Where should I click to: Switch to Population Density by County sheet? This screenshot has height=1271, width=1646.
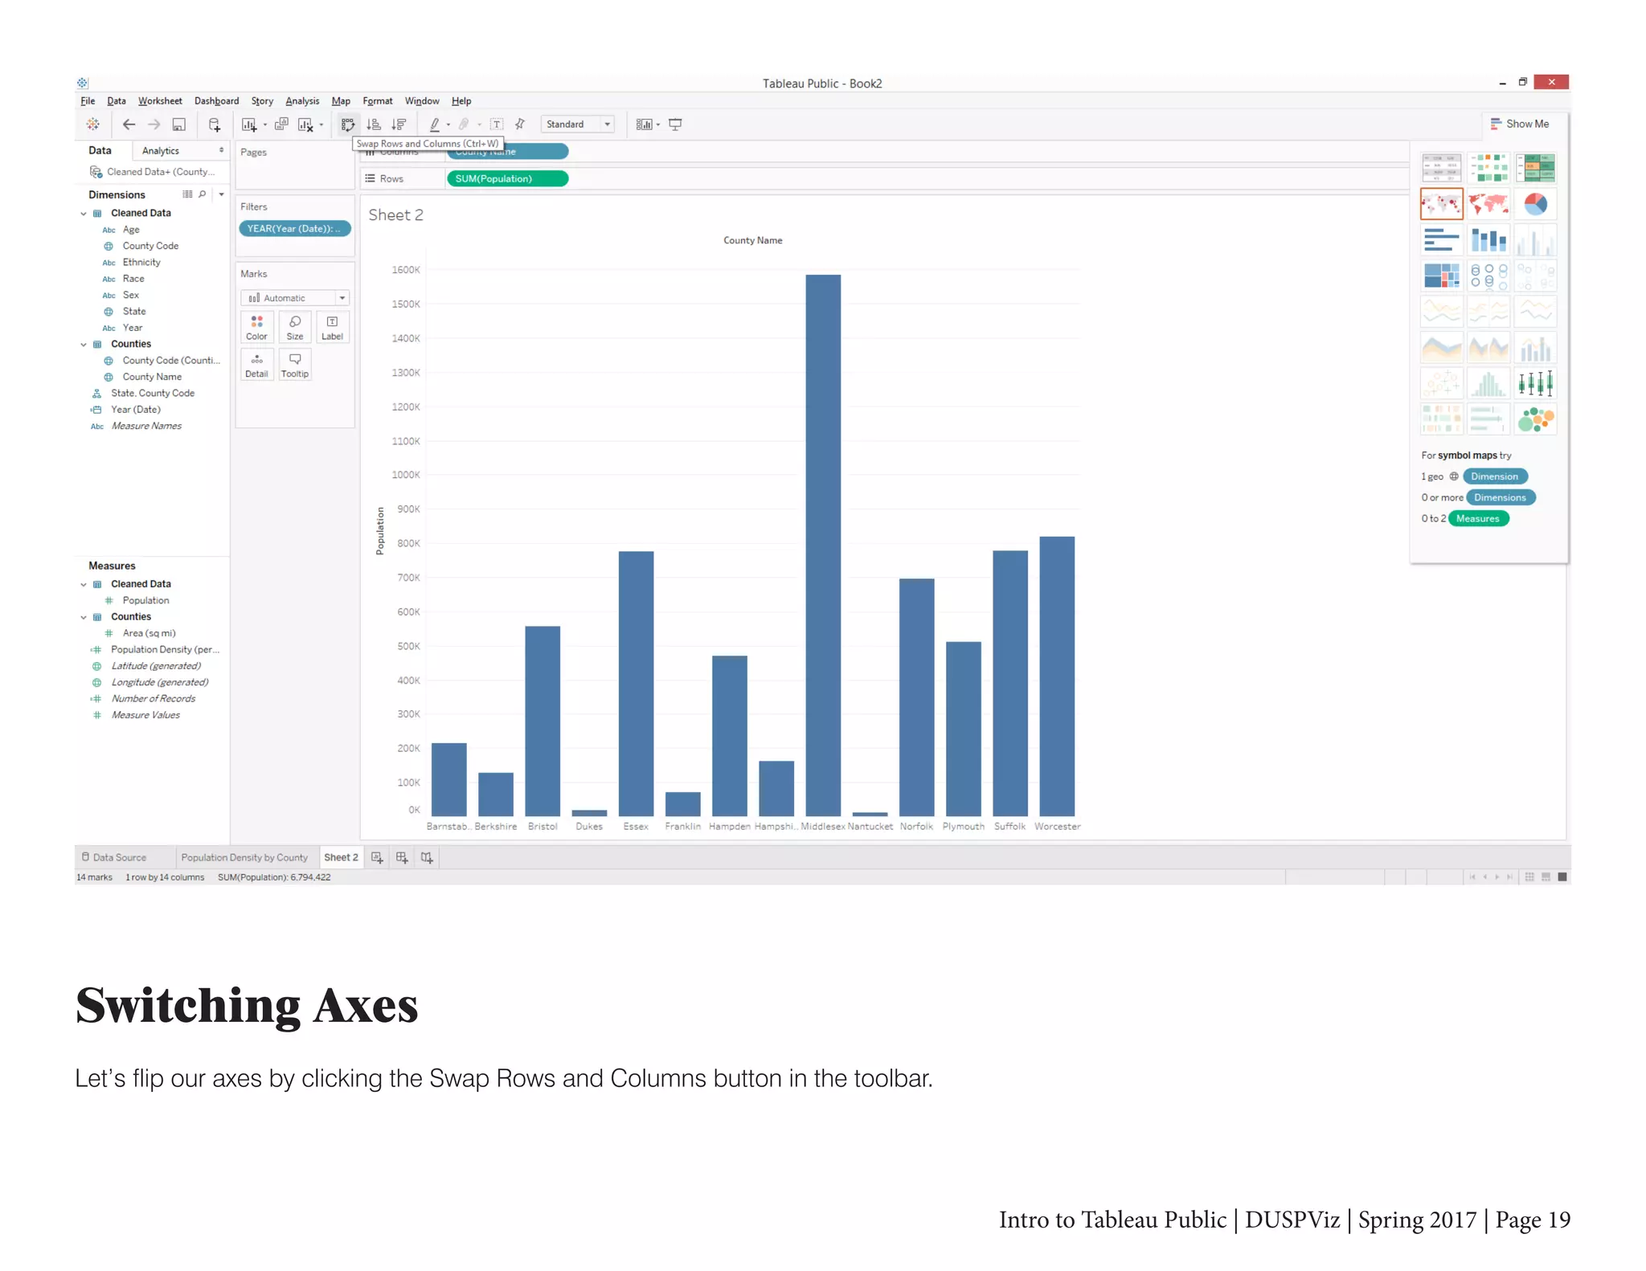coord(244,858)
